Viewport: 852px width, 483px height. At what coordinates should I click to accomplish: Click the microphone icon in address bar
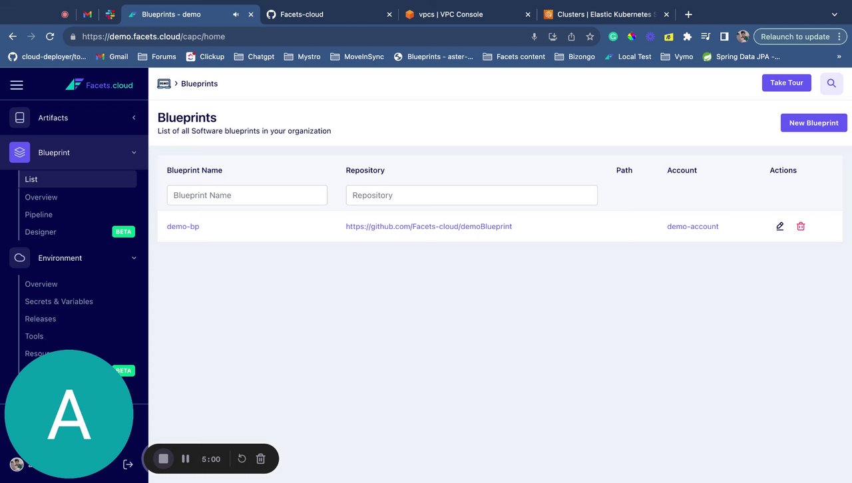[534, 37]
